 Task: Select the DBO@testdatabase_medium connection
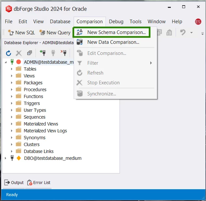pyautogui.click(x=53, y=158)
